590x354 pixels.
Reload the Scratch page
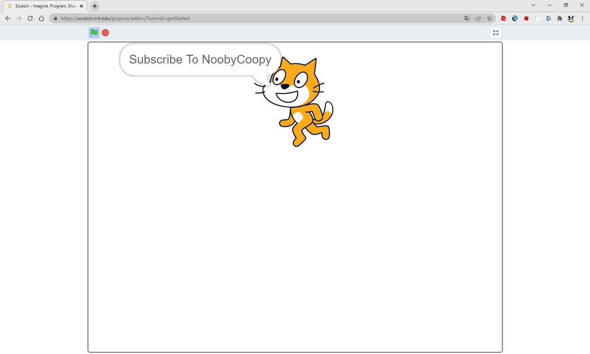[x=30, y=18]
